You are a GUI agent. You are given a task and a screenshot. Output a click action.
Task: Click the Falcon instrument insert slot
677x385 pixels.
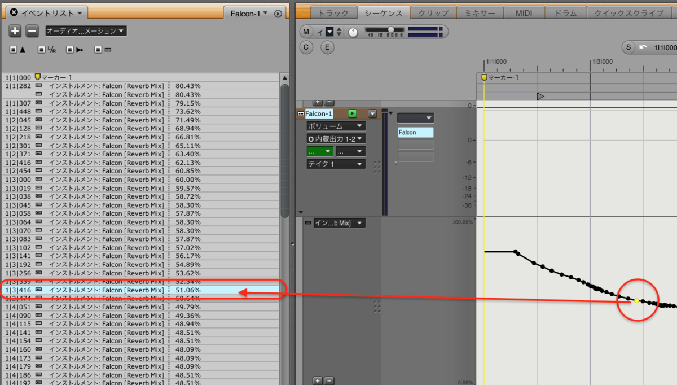click(415, 132)
